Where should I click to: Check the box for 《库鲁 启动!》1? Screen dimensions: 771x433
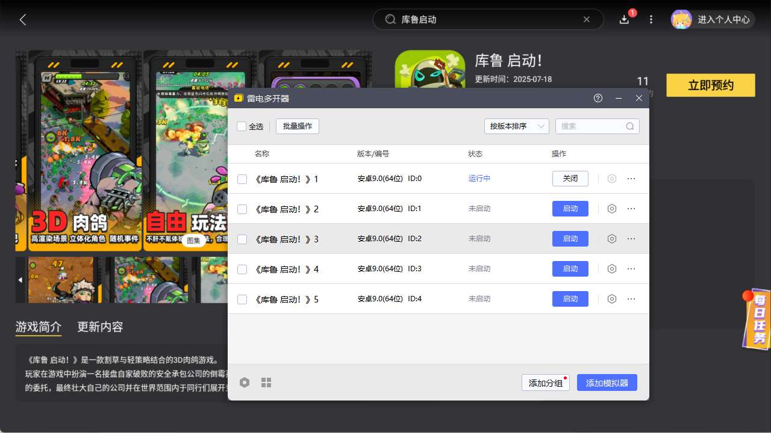click(x=242, y=179)
